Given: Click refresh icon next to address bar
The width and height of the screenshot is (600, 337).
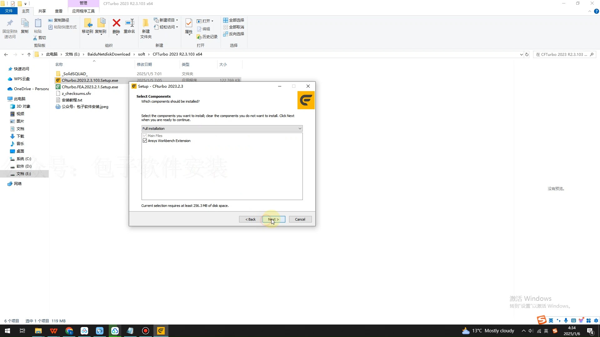Looking at the screenshot, I should [x=527, y=54].
